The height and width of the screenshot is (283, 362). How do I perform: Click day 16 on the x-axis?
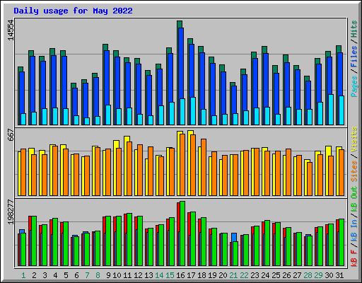[180, 275]
